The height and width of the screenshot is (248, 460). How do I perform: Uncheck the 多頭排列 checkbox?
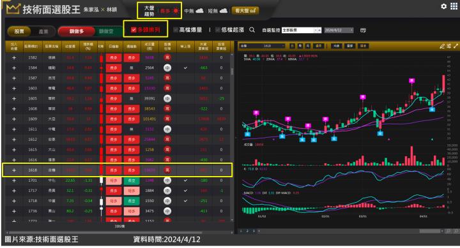[134, 29]
